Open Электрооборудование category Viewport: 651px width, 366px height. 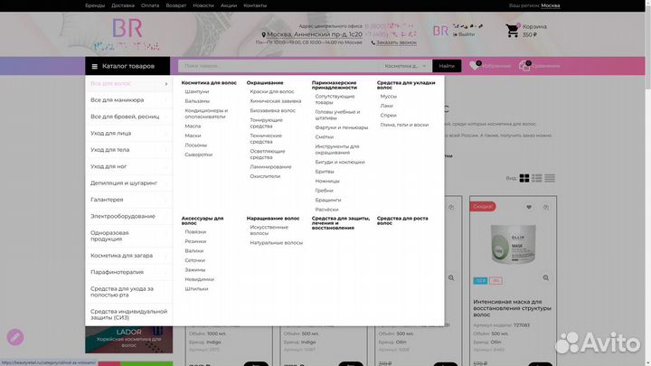click(128, 216)
